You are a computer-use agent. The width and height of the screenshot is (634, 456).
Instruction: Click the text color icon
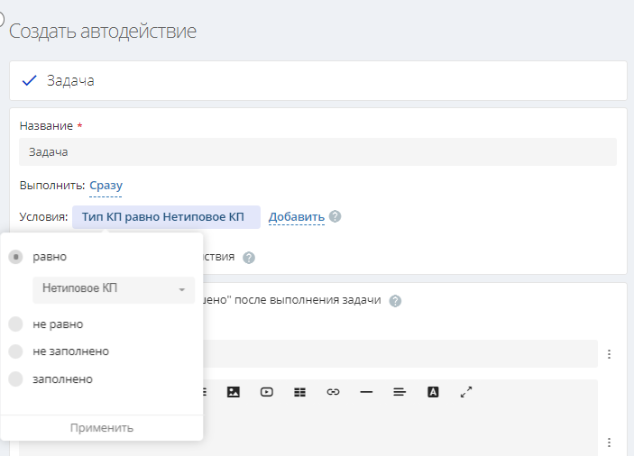[x=433, y=392]
